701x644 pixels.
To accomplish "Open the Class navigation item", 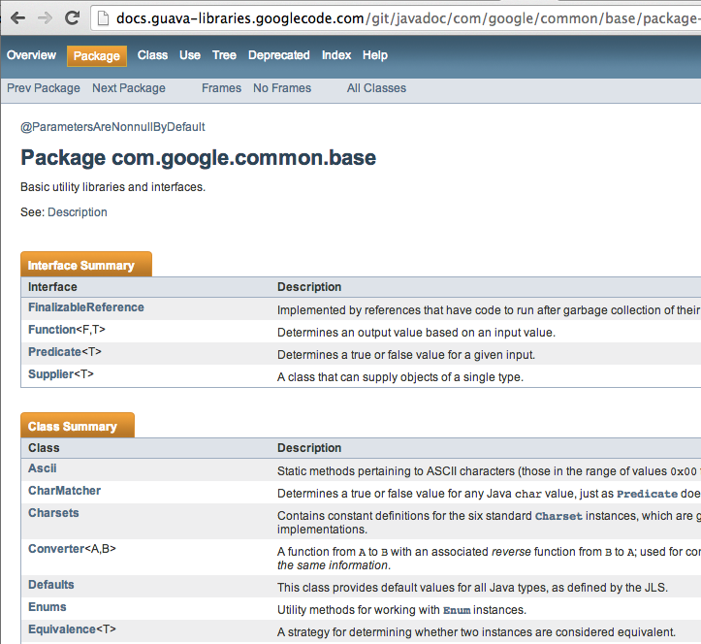I will (x=152, y=55).
